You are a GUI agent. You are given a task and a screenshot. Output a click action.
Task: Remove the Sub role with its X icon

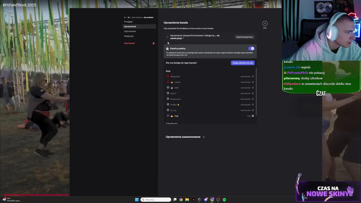point(253,116)
